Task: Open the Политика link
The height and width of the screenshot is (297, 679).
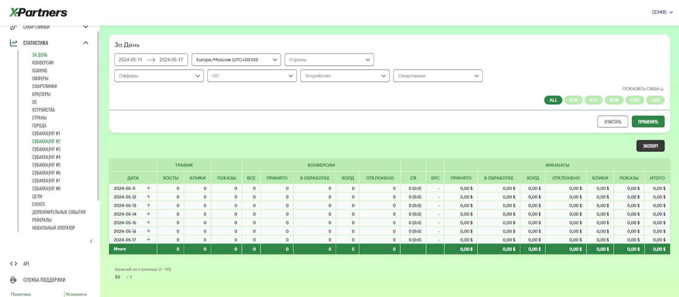Action: tap(21, 294)
